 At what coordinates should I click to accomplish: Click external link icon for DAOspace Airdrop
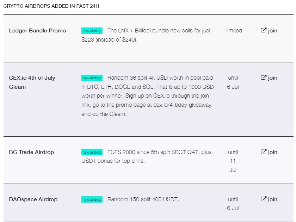pos(264,199)
